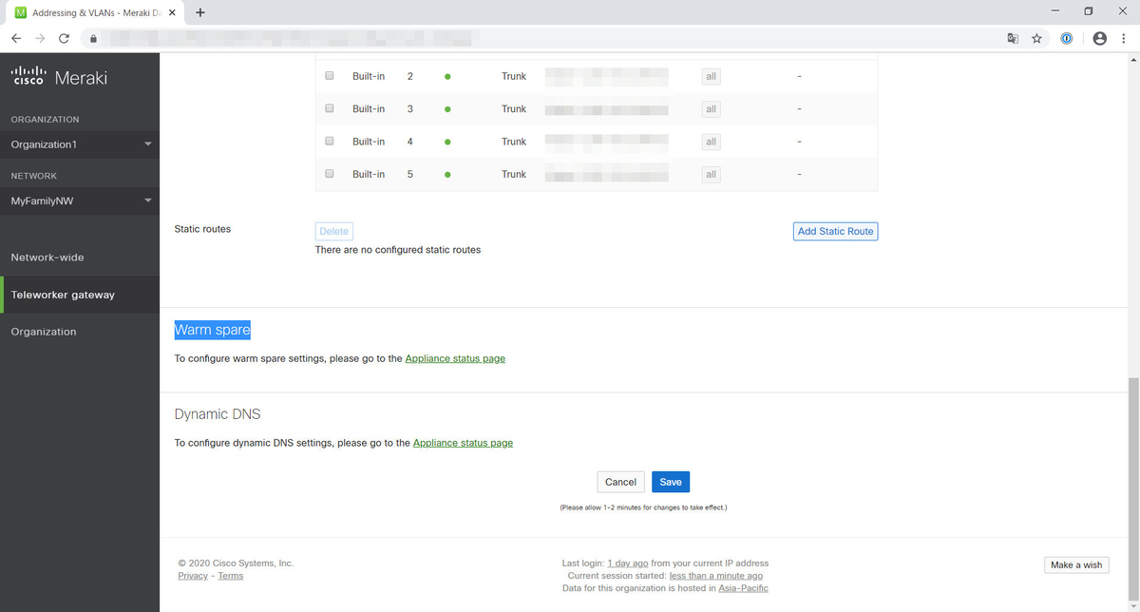Viewport: 1140px width, 612px height.
Task: Click the Asia-Pacific hosting link
Action: [744, 588]
